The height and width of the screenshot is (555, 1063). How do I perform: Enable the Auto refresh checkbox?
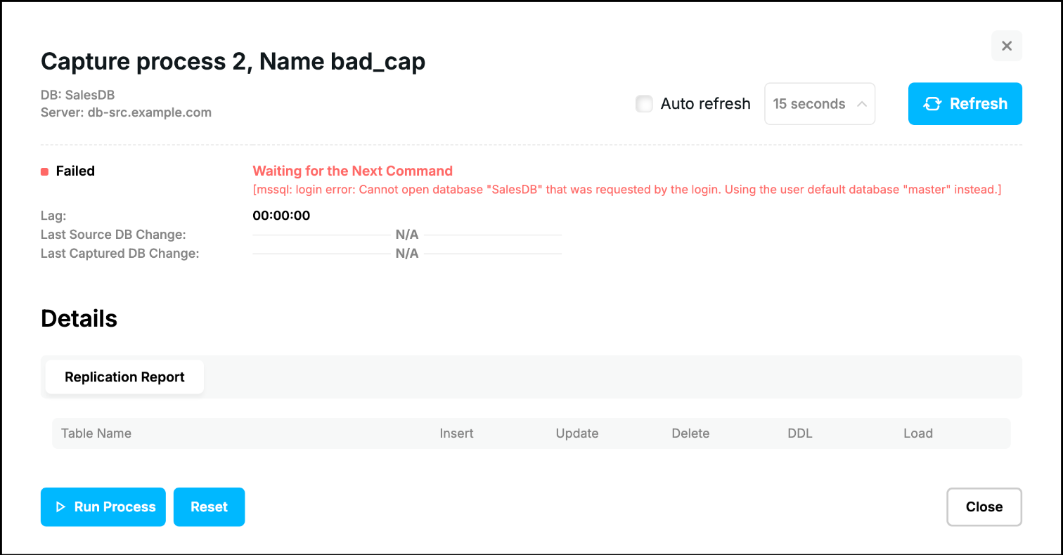(644, 104)
